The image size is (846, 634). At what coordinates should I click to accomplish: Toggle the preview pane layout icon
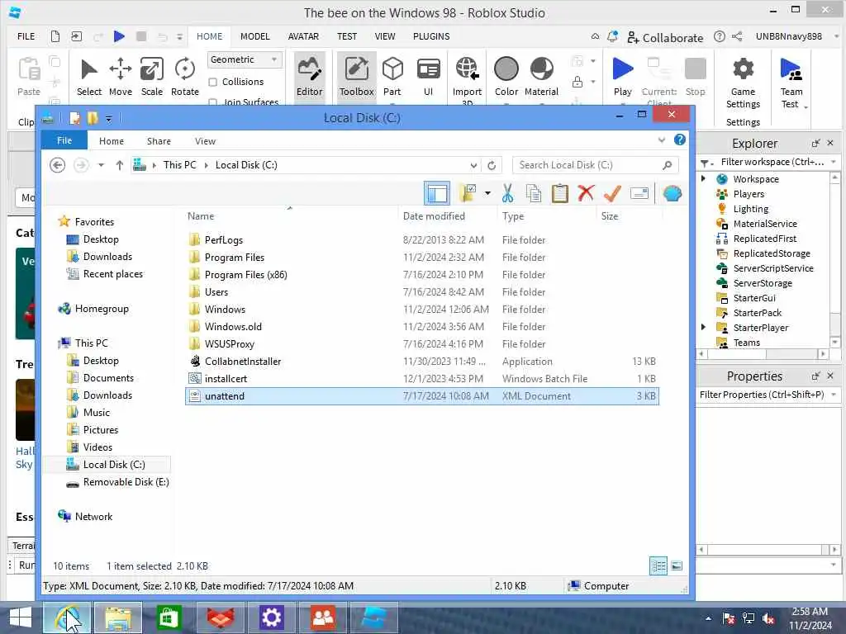pos(436,193)
